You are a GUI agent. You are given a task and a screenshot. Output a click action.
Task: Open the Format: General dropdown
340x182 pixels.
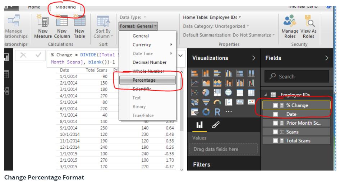tap(138, 26)
